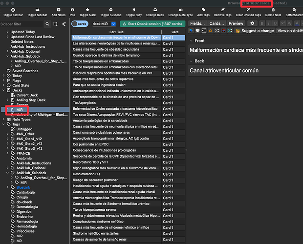Click the white shuffle icon in editor toolbar
This screenshot has height=244, width=303.
[217, 30]
